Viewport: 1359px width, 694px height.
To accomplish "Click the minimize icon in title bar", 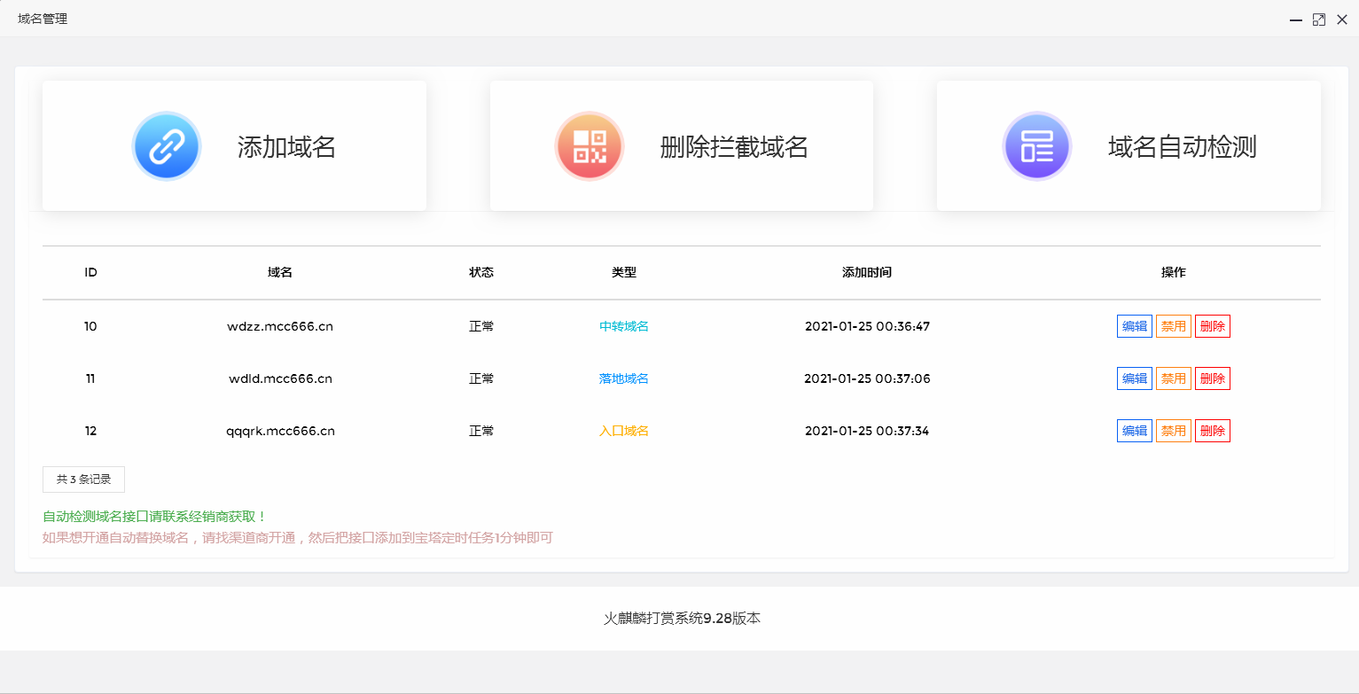I will point(1295,19).
